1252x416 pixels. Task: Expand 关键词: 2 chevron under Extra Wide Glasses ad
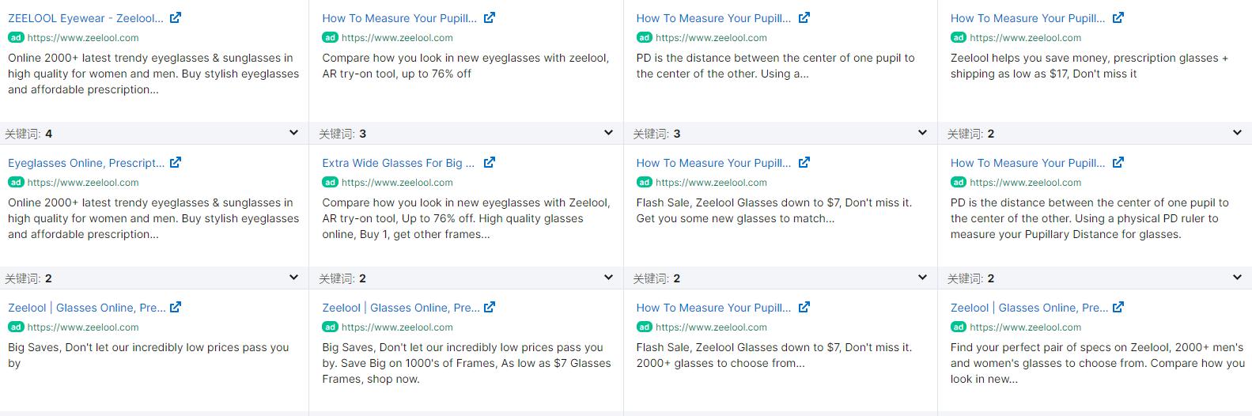(x=608, y=278)
